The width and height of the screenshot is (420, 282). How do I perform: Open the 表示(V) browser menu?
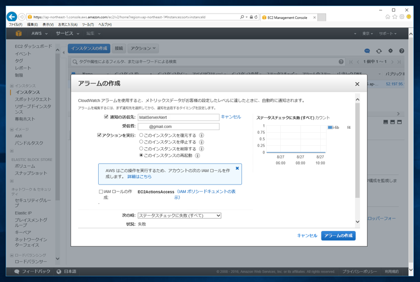[x=48, y=24]
